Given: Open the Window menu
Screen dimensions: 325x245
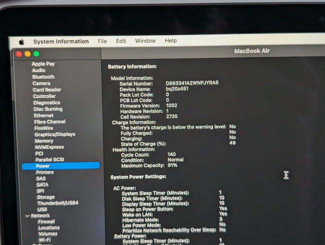Looking at the screenshot, I should coord(146,41).
